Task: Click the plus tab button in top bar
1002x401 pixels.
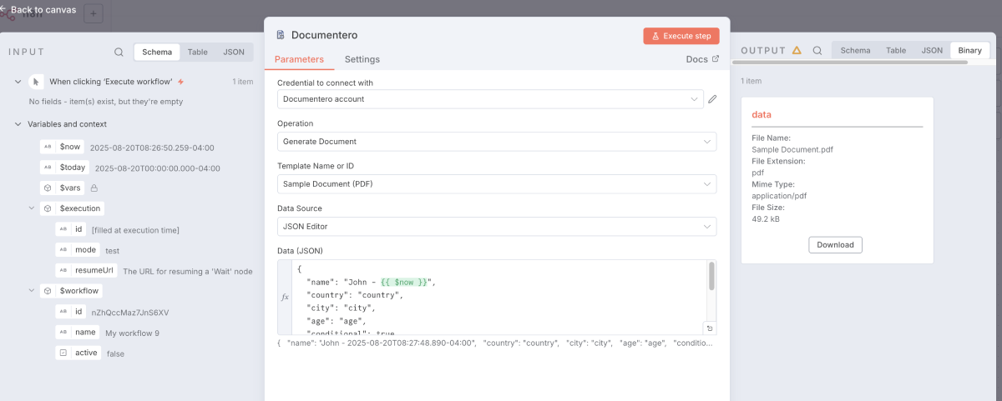Action: [94, 13]
